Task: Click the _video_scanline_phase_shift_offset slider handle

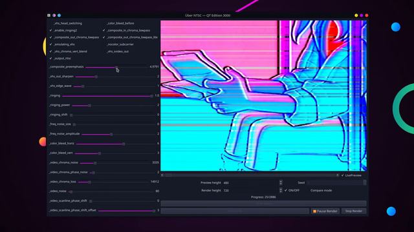Action: (154, 211)
